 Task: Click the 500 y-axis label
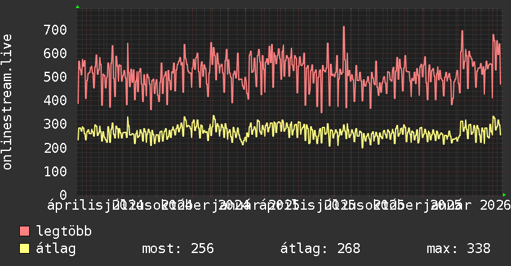click(55, 77)
